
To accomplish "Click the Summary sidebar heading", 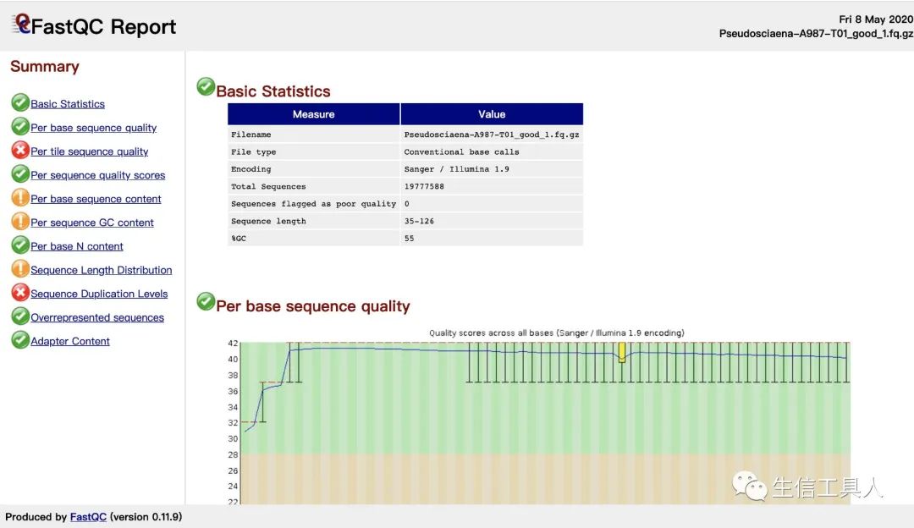I will (x=45, y=67).
